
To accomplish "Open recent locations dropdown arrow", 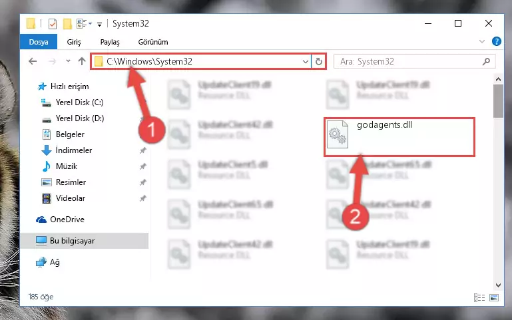I will tap(68, 61).
